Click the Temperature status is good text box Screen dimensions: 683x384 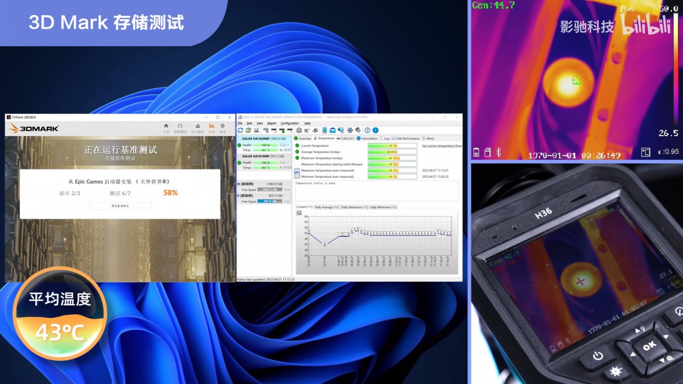[x=376, y=191]
